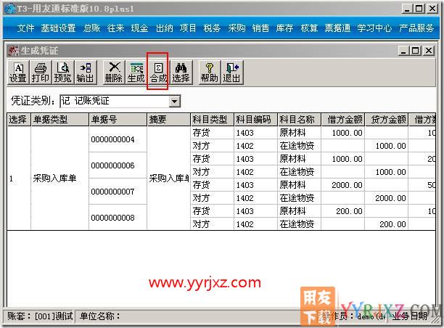Open the 总账 menu
The height and width of the screenshot is (328, 444).
click(91, 28)
